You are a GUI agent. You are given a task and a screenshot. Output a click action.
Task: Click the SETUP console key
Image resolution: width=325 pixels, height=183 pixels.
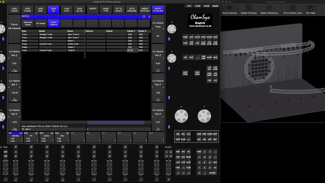[x=197, y=37]
